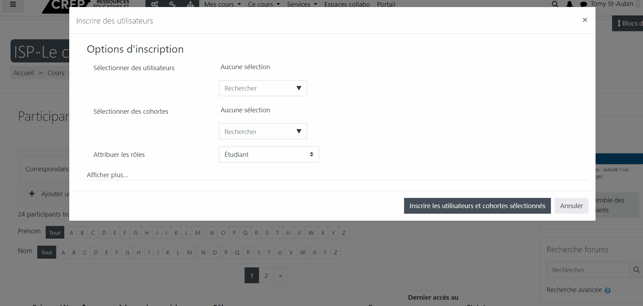
Task: Open help for Recherche avancée
Action: pyautogui.click(x=608, y=290)
